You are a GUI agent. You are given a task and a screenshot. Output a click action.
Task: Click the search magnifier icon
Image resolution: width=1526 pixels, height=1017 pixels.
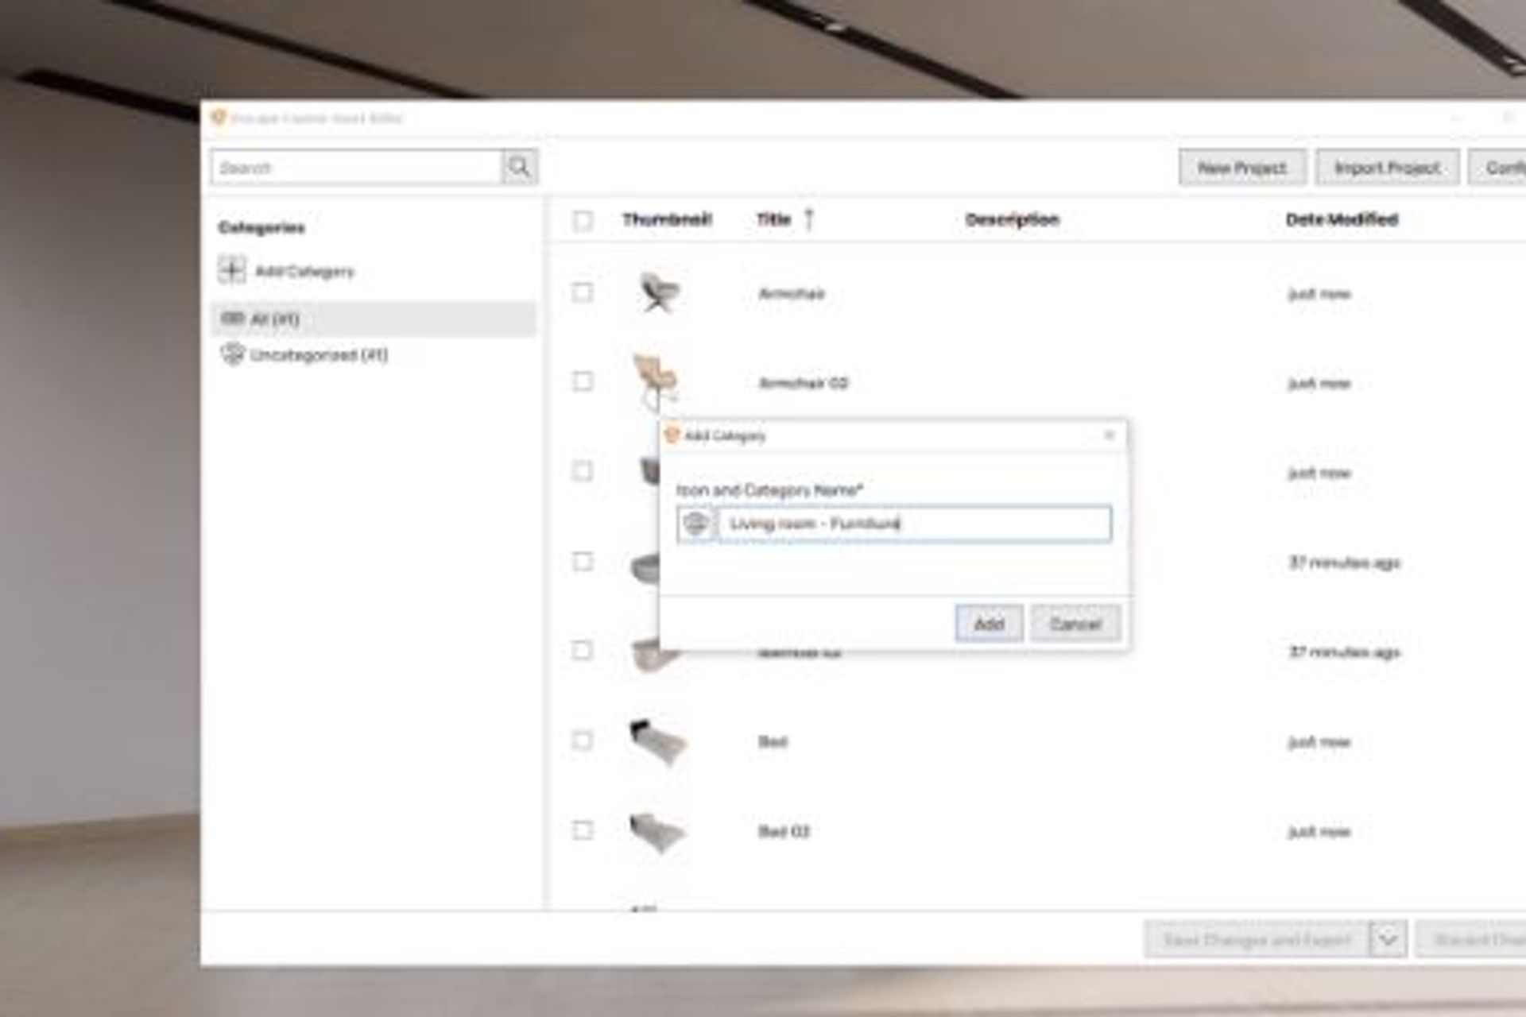coord(518,167)
